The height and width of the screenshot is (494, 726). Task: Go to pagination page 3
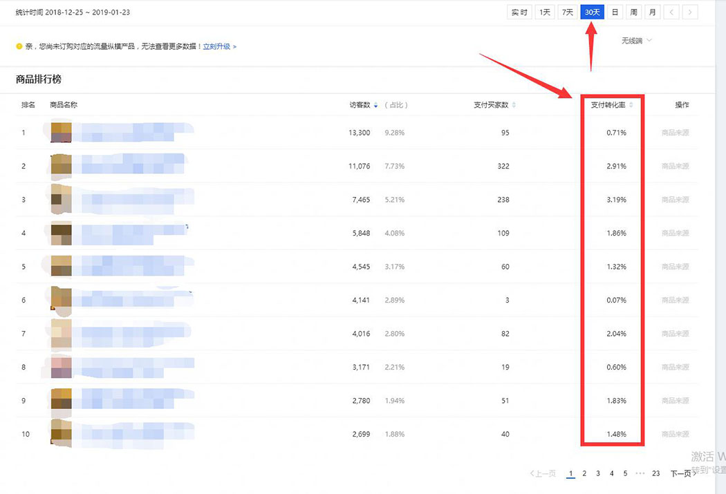[x=598, y=473]
